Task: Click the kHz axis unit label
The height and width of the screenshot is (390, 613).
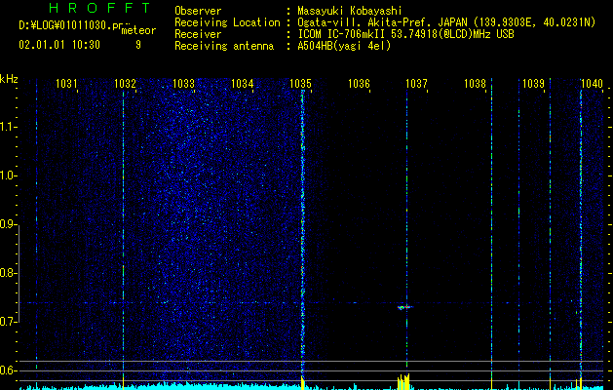Action: point(9,79)
